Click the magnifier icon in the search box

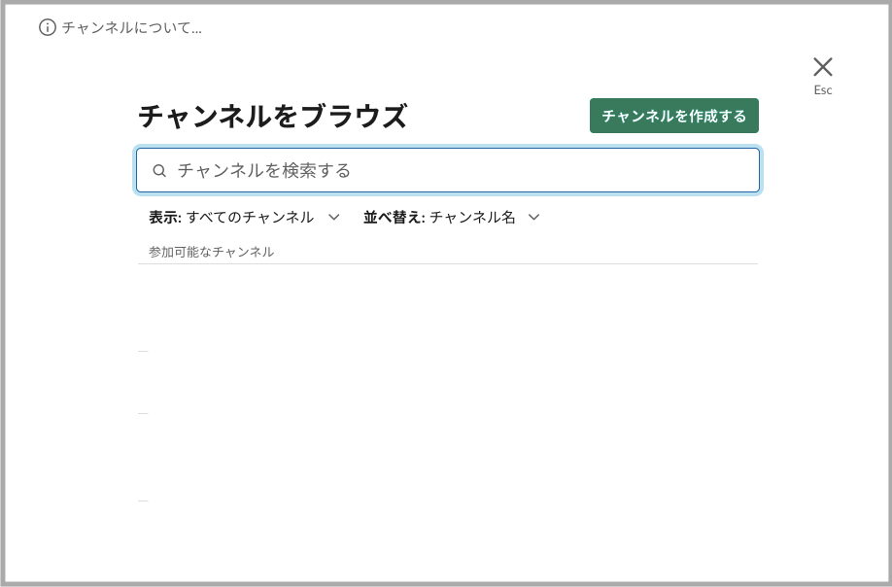point(159,170)
